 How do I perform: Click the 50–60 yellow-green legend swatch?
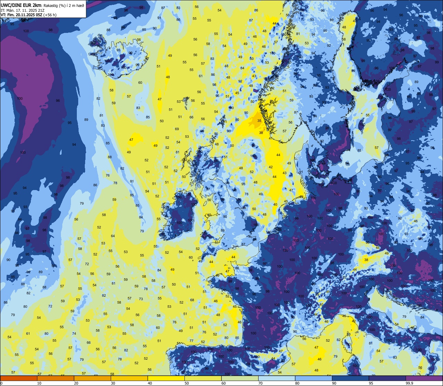click(203, 378)
